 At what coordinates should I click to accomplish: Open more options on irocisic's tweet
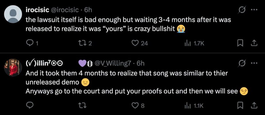(x=254, y=10)
